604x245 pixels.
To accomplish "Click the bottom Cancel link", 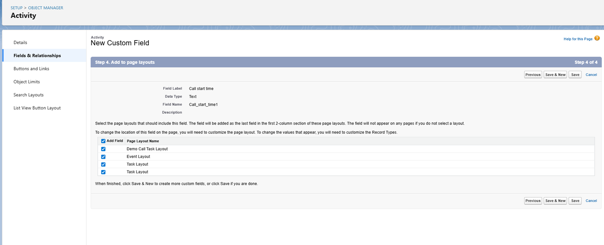I will (x=591, y=201).
